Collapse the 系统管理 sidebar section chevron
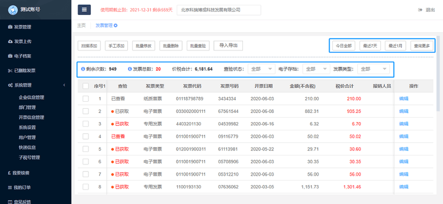This screenshot has width=443, height=204. pyautogui.click(x=64, y=85)
